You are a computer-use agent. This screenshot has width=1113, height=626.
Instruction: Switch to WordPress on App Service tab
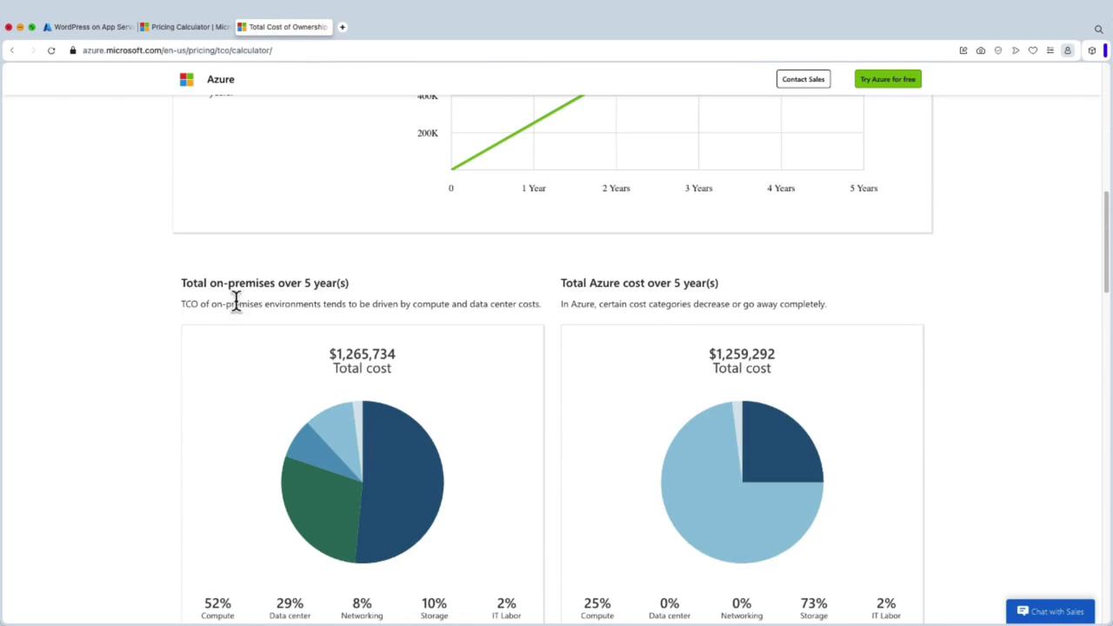click(x=87, y=27)
